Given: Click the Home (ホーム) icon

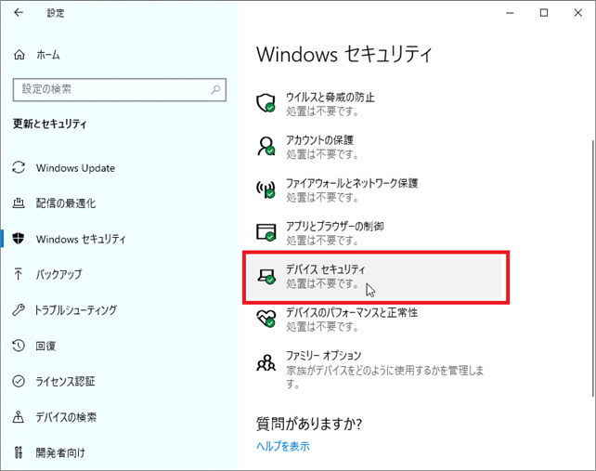Looking at the screenshot, I should point(19,55).
